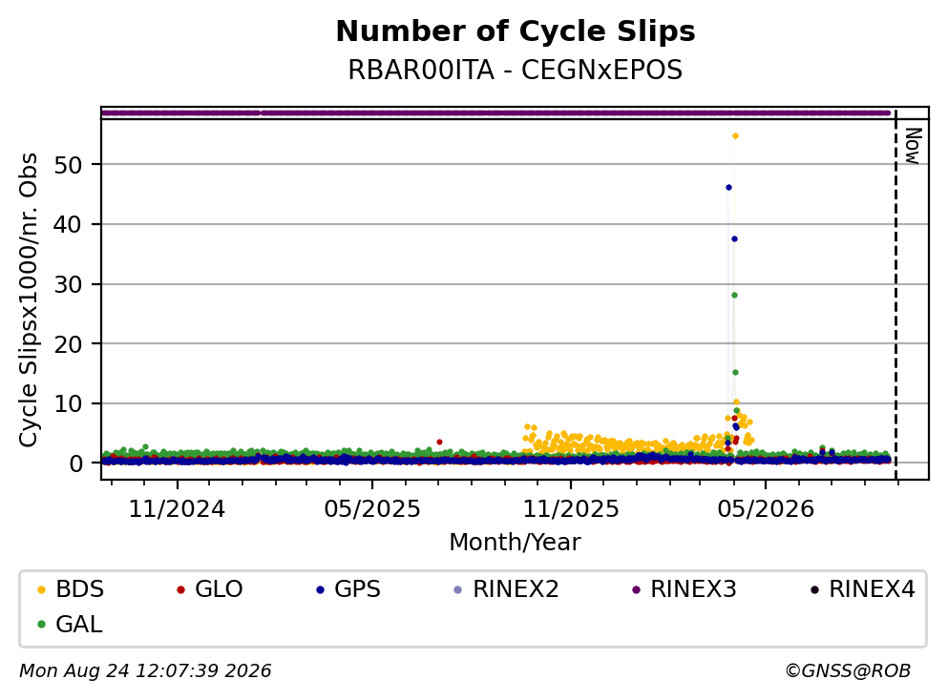The width and height of the screenshot is (948, 700).
Task: Click the 05/2026 x-axis label
Action: tap(766, 509)
